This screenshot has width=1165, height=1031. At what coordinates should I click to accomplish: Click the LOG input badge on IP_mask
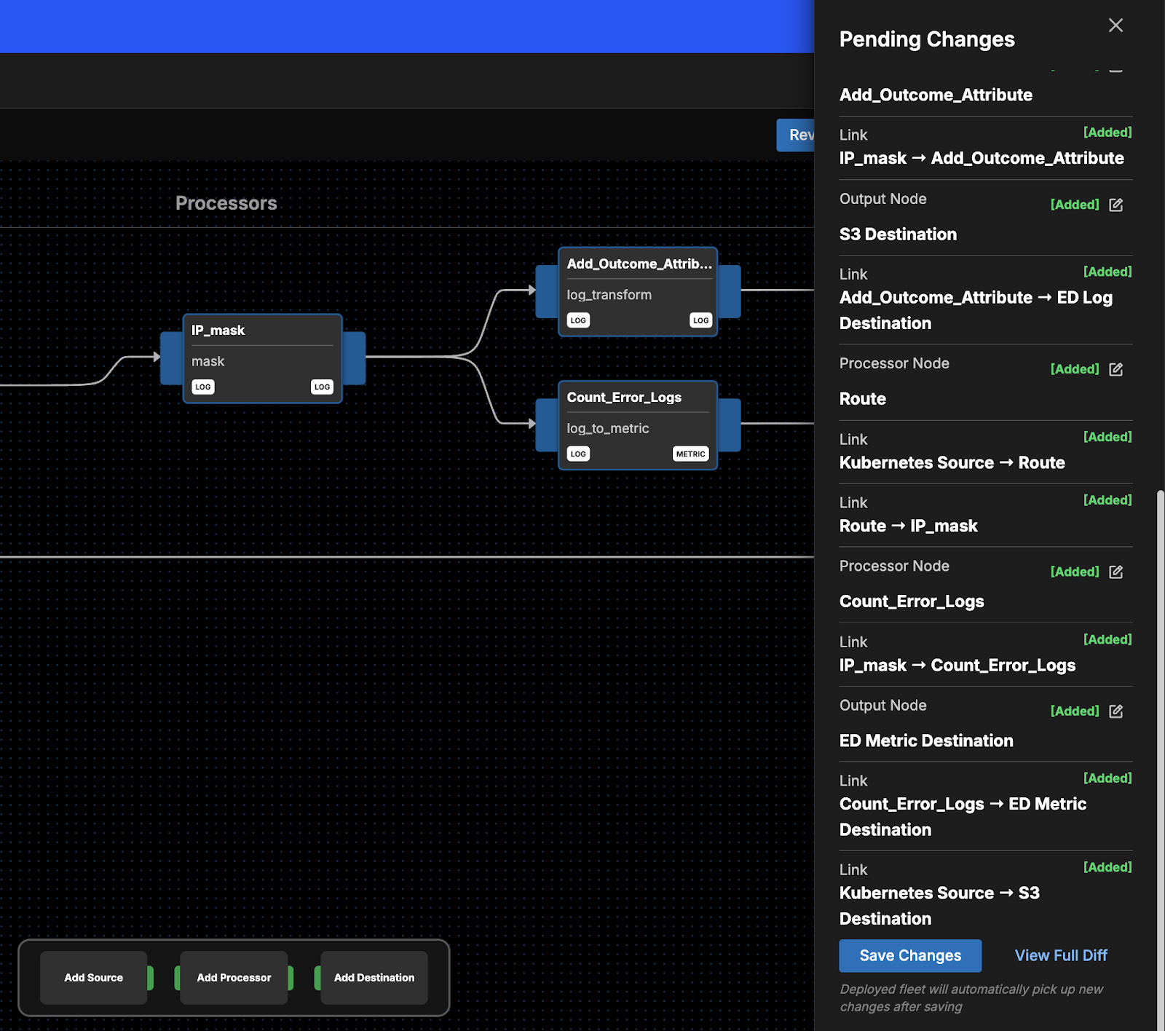pyautogui.click(x=203, y=387)
